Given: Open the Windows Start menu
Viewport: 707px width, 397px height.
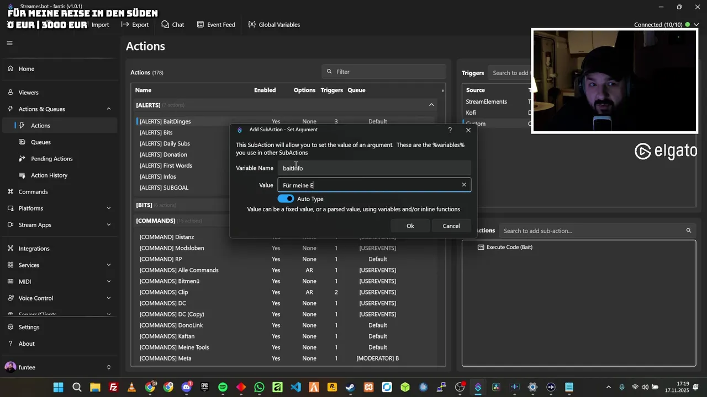Looking at the screenshot, I should (x=58, y=387).
